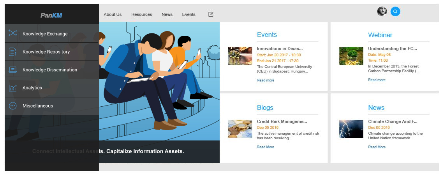Click the Knowledge Repository document icon
Image resolution: width=444 pixels, height=175 pixels.
(13, 52)
